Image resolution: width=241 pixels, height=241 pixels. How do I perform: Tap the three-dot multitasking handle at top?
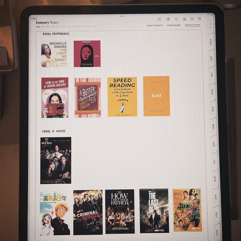pyautogui.click(x=122, y=16)
